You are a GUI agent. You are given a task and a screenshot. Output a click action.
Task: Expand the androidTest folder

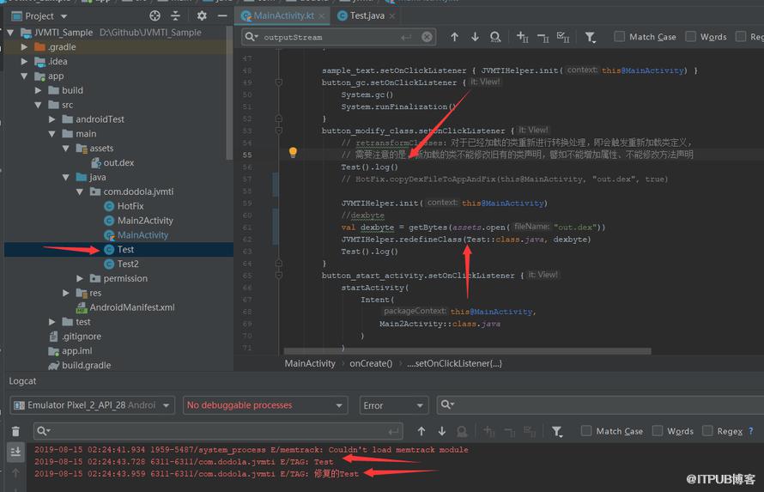click(52, 119)
